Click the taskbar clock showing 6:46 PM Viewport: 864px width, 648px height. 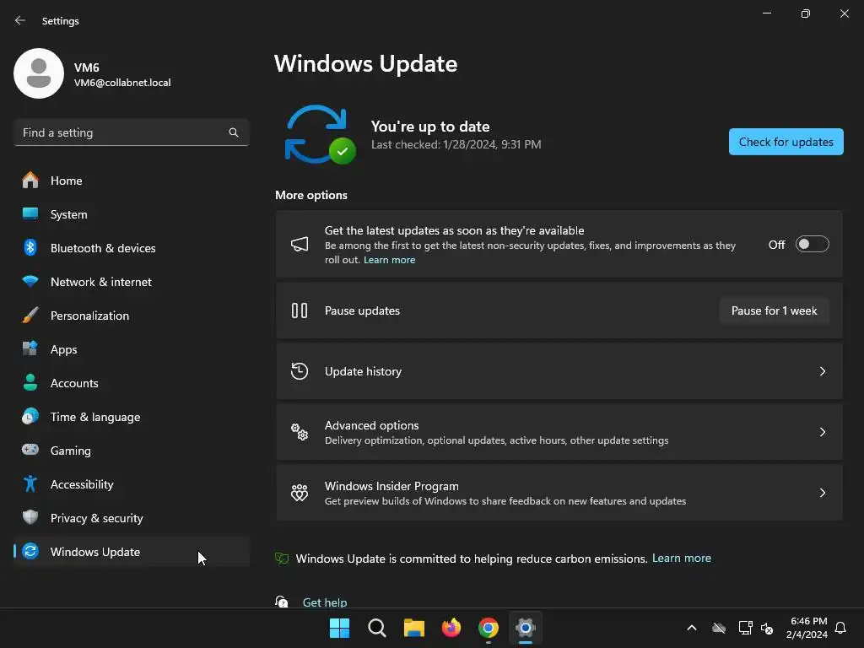pyautogui.click(x=807, y=628)
